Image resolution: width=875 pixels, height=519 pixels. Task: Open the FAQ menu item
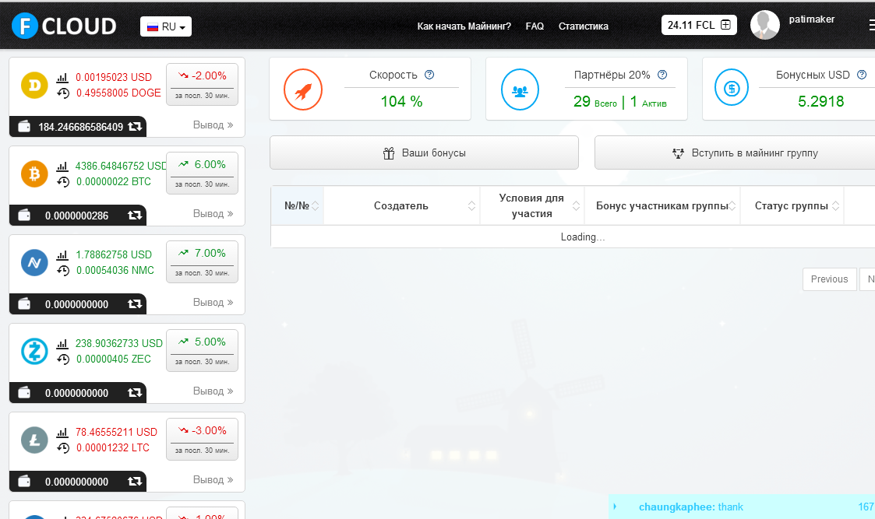[535, 26]
